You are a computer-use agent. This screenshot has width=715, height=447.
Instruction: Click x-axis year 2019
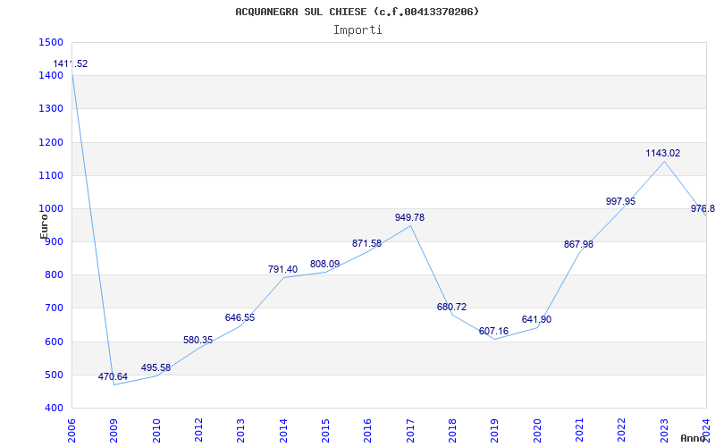pos(495,431)
